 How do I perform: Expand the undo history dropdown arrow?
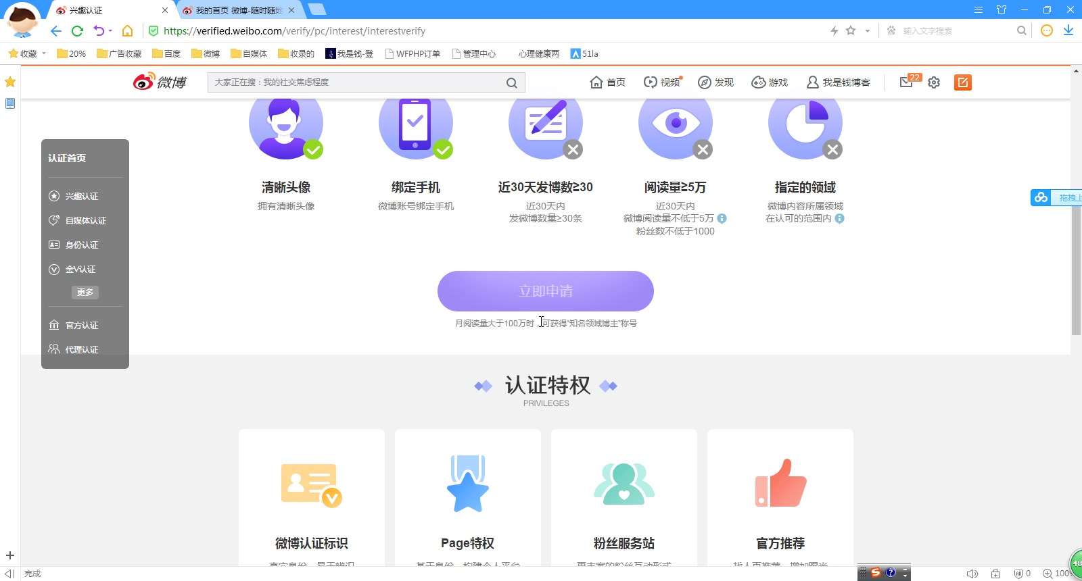coord(110,31)
